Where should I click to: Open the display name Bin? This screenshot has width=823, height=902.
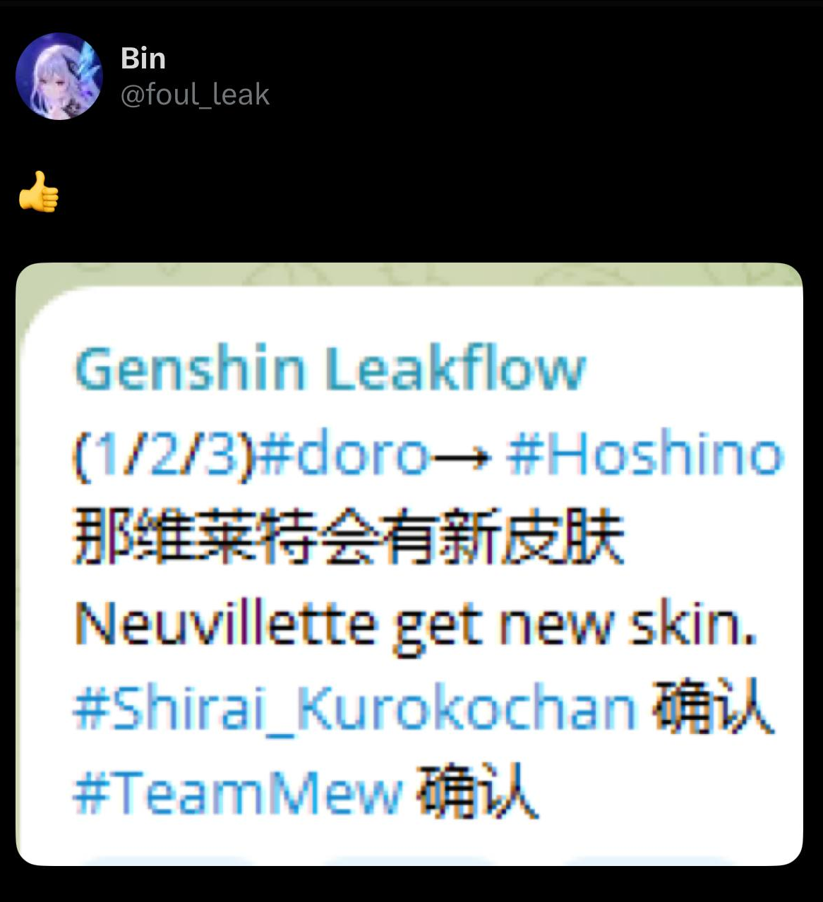tap(143, 58)
